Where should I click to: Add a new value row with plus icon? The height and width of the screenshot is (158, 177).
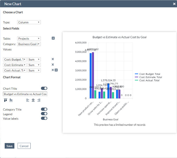point(56,70)
